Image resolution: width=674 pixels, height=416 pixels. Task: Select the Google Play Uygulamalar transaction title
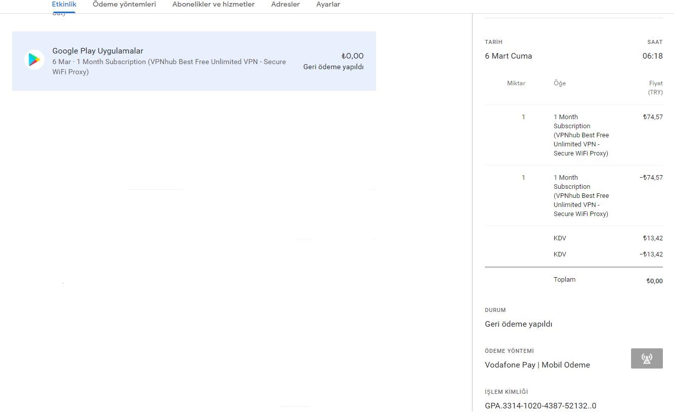98,51
